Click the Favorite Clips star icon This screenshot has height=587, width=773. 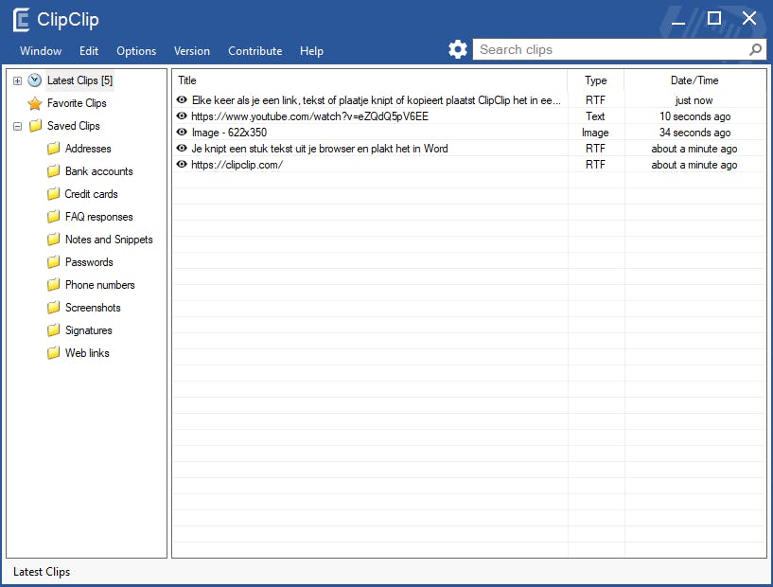(x=34, y=103)
